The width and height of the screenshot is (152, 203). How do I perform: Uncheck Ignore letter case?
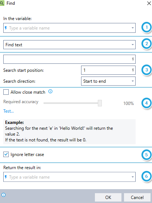6,154
